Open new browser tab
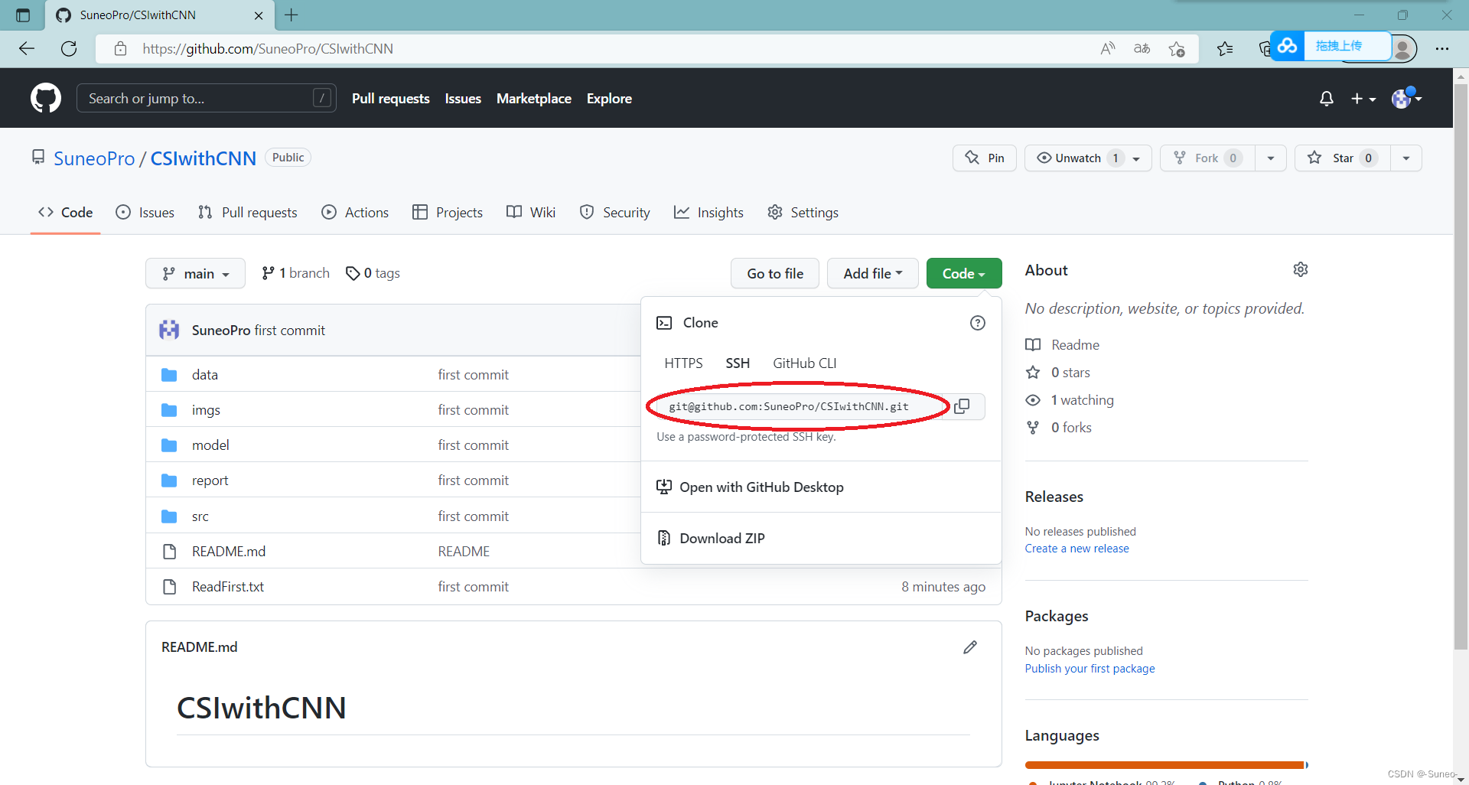This screenshot has width=1469, height=785. [292, 15]
